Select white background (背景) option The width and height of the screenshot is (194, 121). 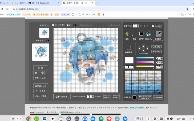pos(40,41)
